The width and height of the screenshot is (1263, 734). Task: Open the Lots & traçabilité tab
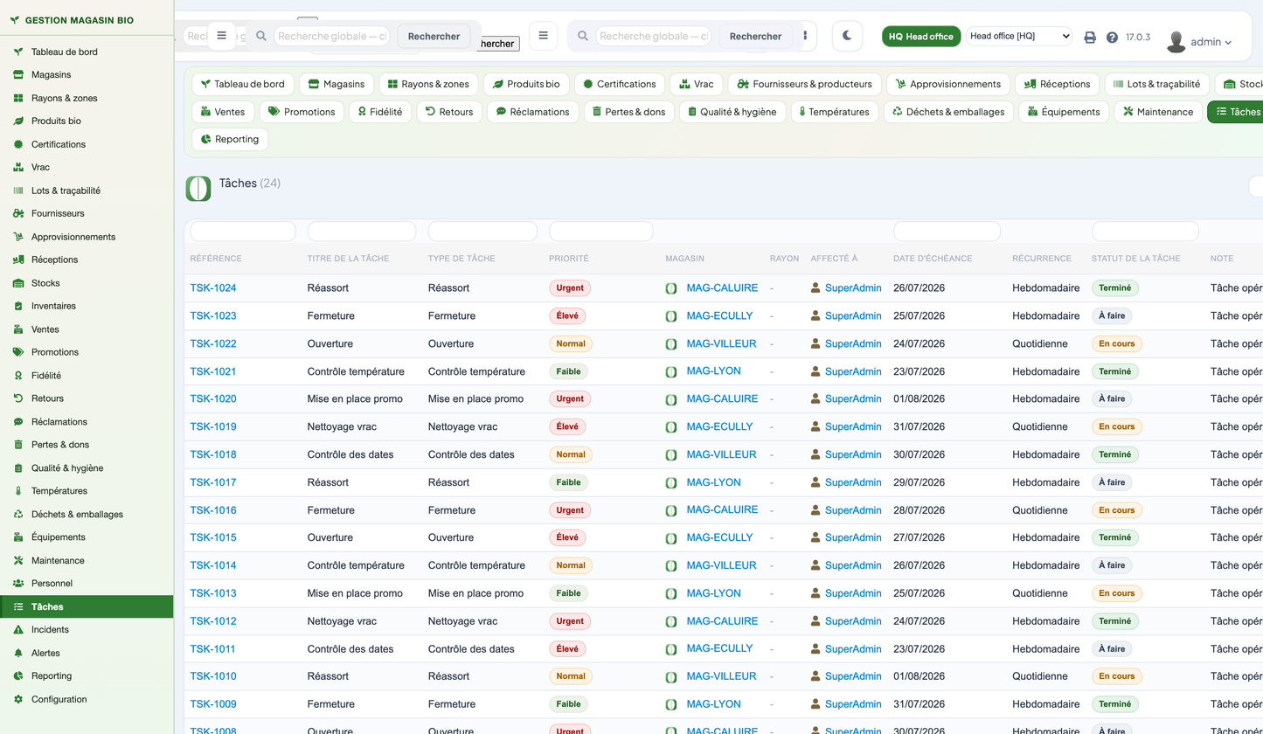(x=1157, y=84)
